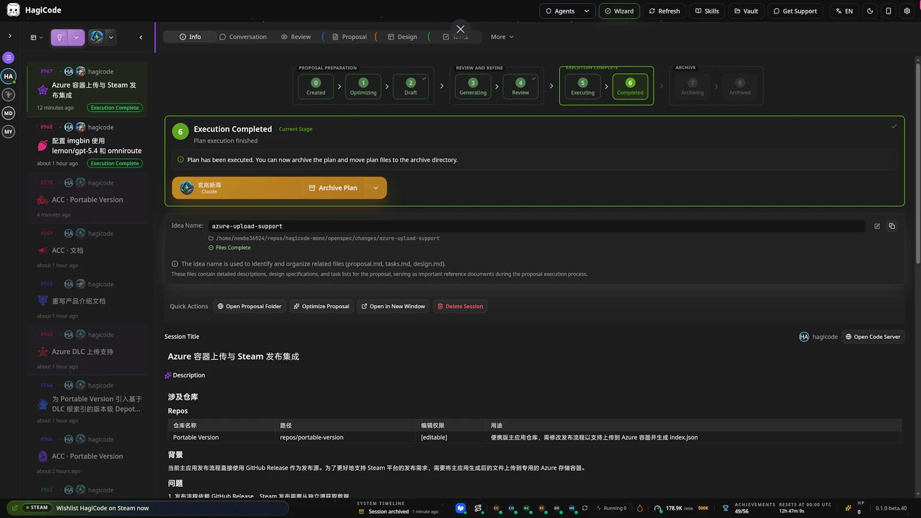Click the copy icon beside the Idea Name field
Screen dimensions: 921x518
[892, 226]
